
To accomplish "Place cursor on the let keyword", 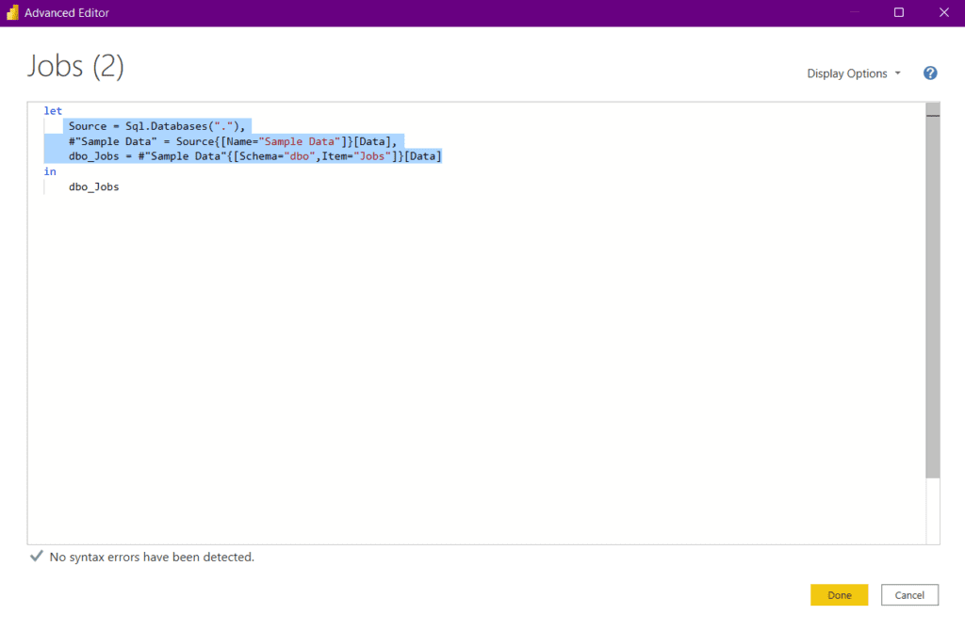I will coord(53,110).
